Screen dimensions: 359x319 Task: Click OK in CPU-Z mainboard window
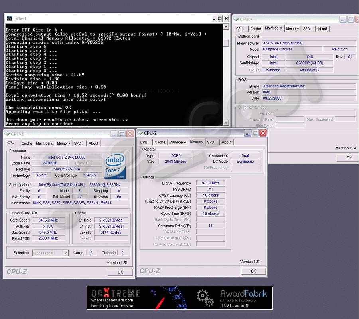[x=348, y=158]
